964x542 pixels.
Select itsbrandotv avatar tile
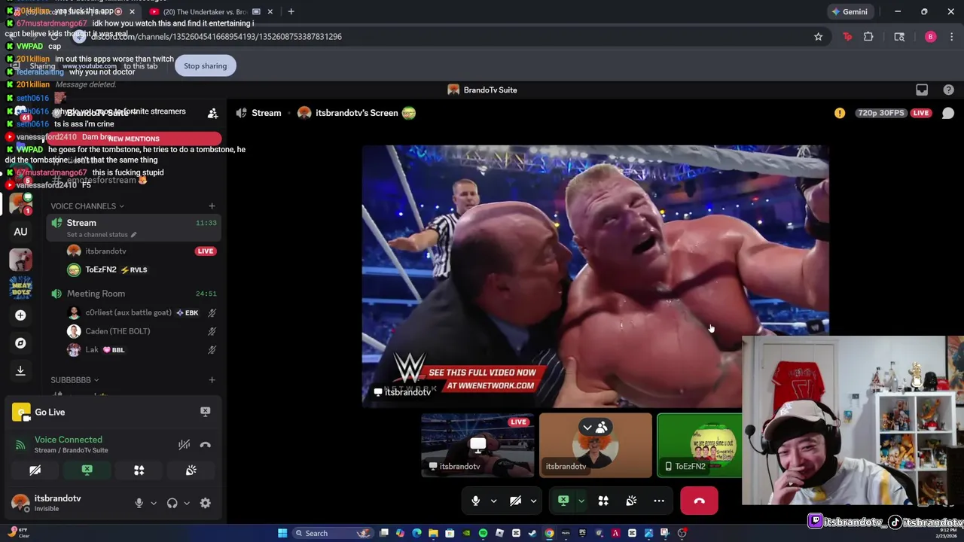point(596,445)
